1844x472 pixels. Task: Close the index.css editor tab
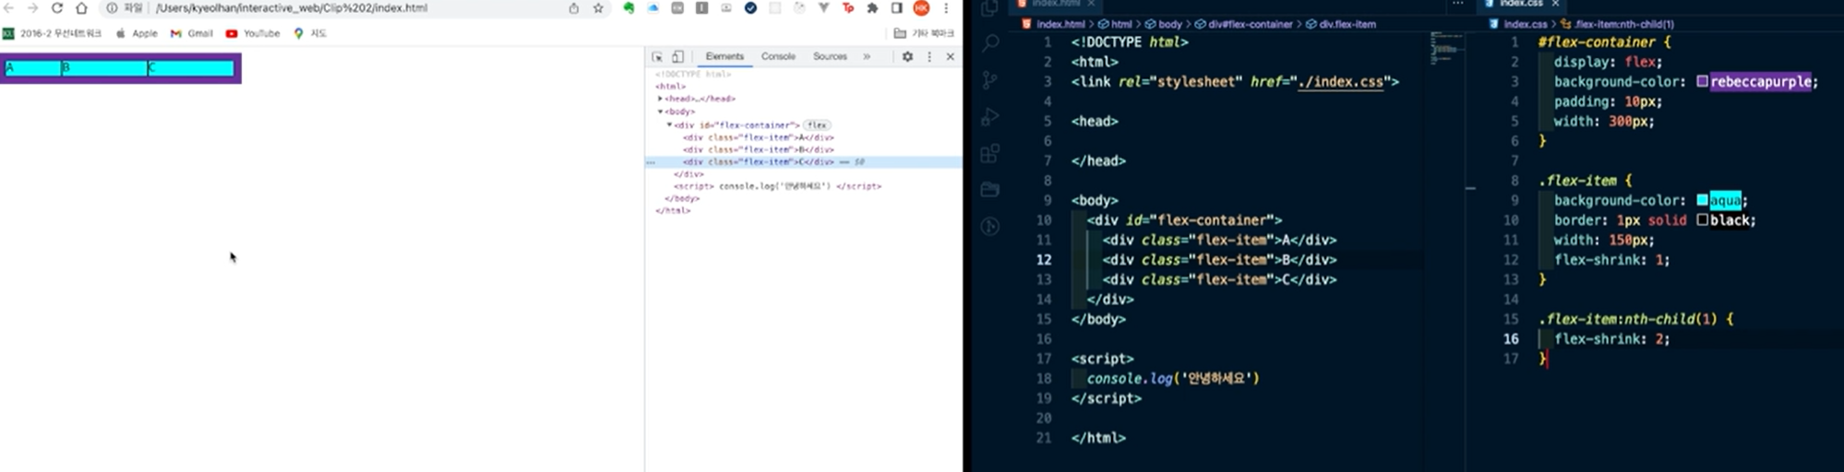(x=1555, y=4)
